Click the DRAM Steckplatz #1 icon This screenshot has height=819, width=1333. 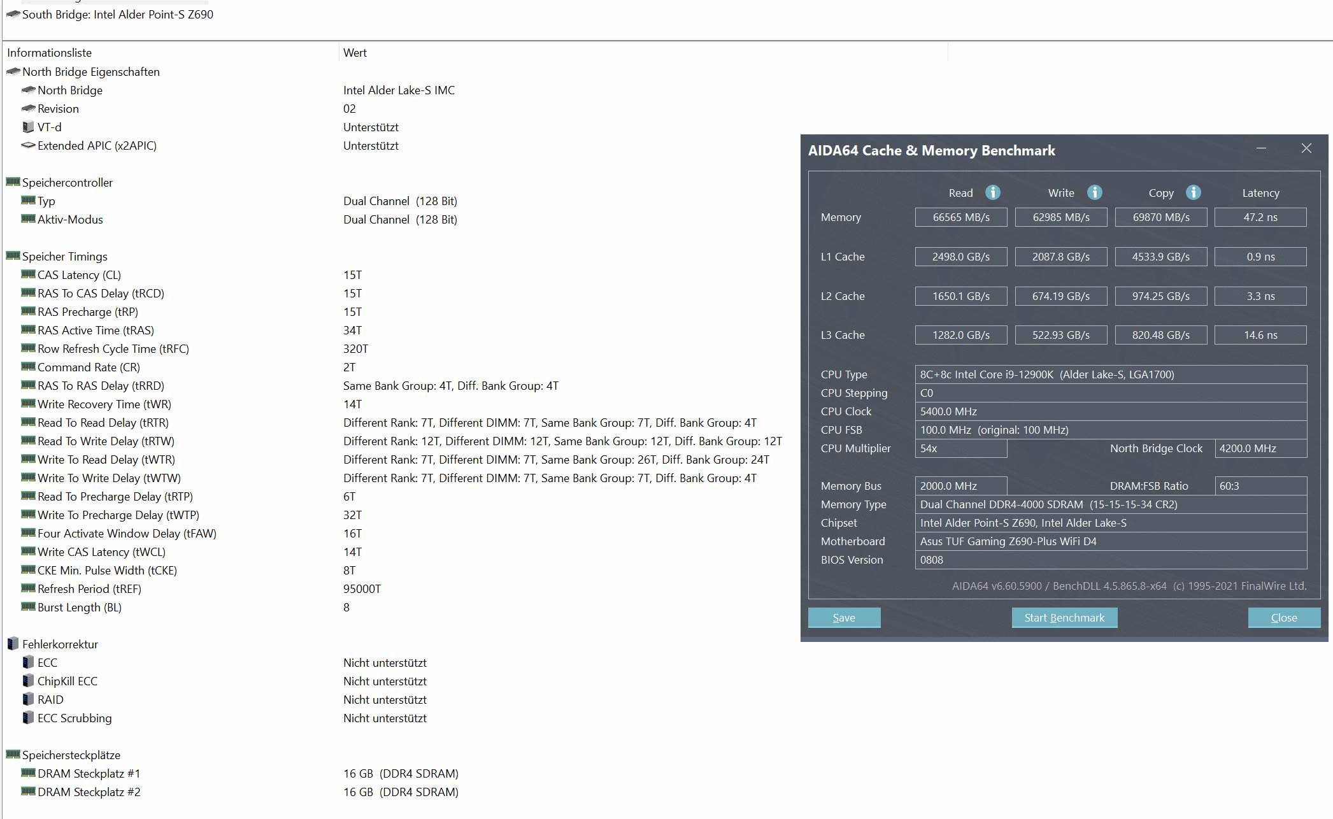28,773
